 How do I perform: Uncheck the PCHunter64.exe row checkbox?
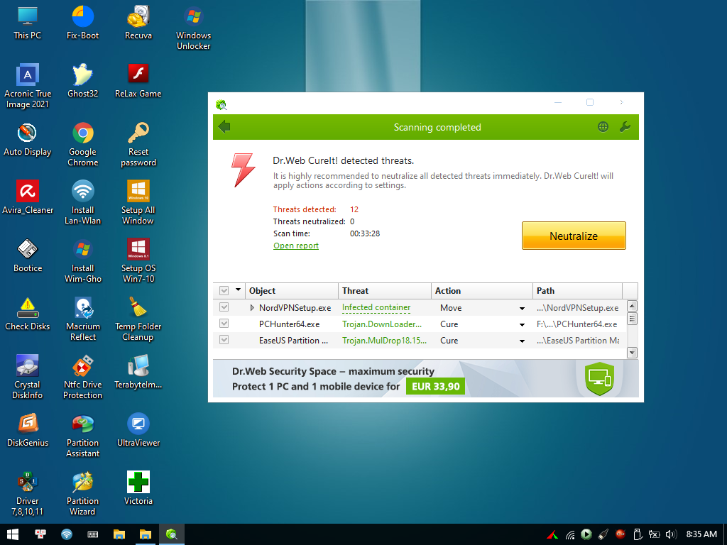[224, 324]
